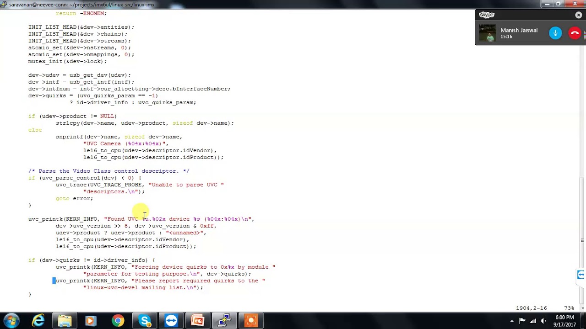Click the goto error; line
586x329 pixels.
pos(74,198)
